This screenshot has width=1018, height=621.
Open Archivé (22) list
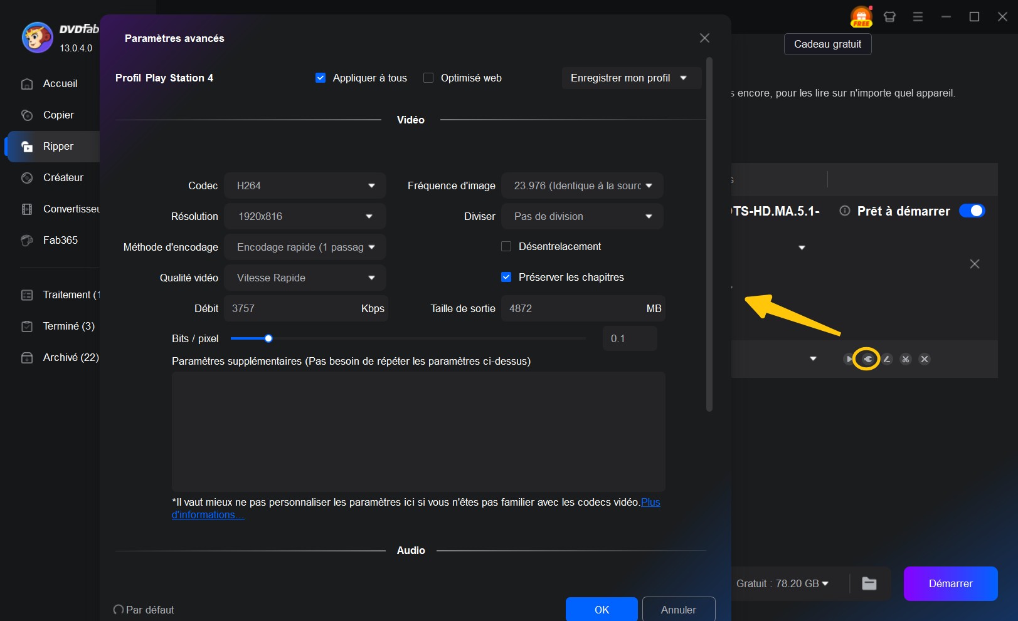tap(71, 357)
